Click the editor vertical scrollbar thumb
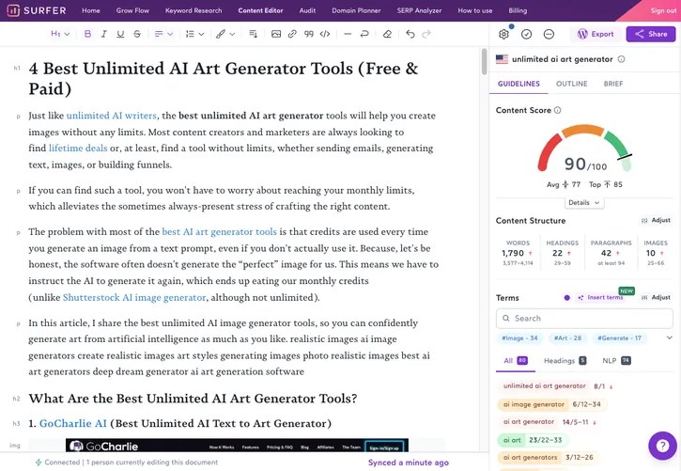Screen dimensions: 681x471 pos(485,61)
